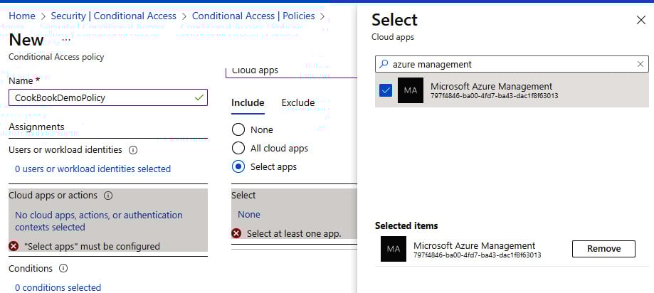Choose the Select apps radio option

pos(238,166)
